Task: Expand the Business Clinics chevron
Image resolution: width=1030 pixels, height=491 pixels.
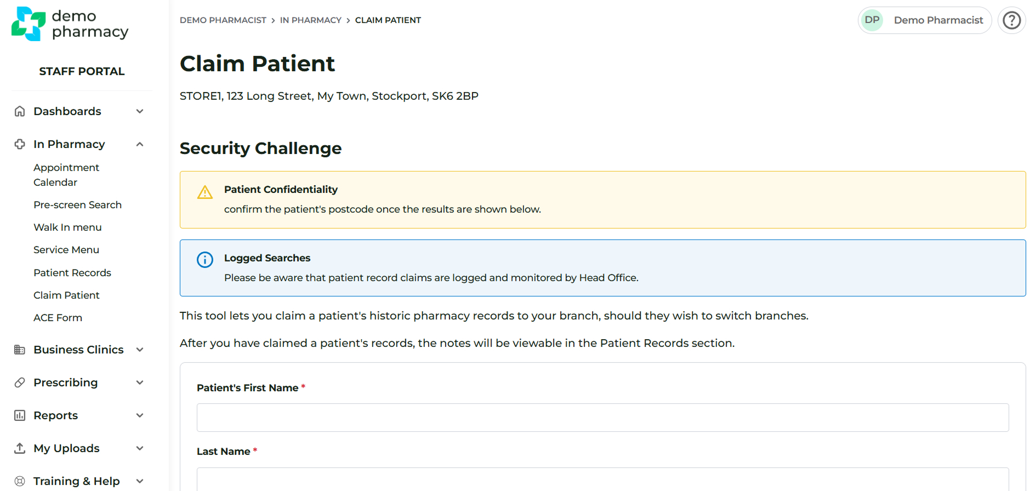Action: click(x=140, y=350)
